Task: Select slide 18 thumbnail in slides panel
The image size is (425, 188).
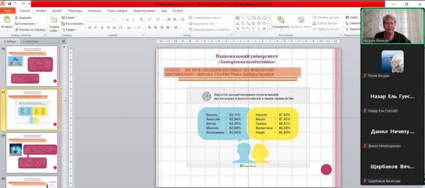Action: point(33,152)
